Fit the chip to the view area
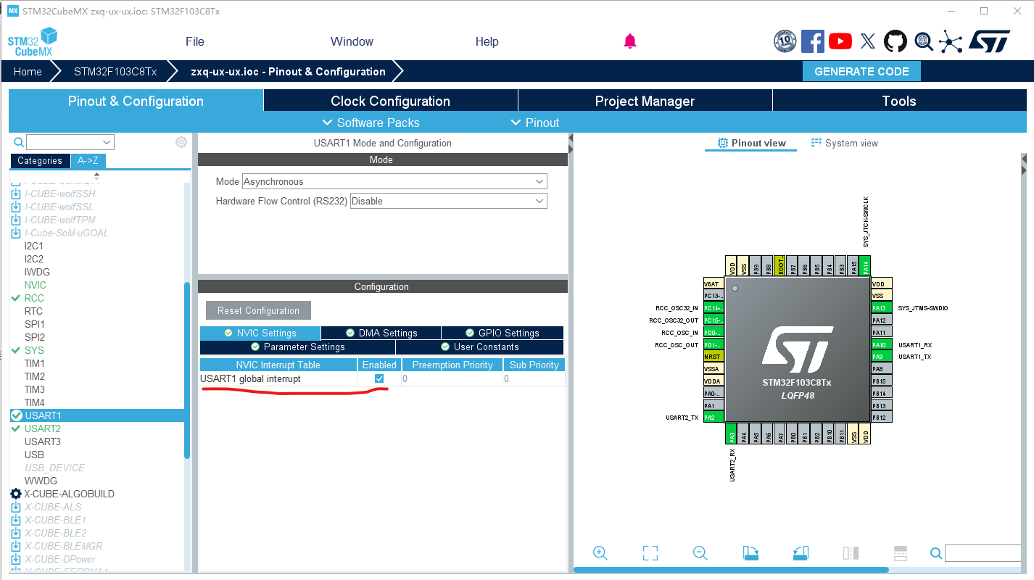This screenshot has width=1034, height=580. [x=650, y=553]
